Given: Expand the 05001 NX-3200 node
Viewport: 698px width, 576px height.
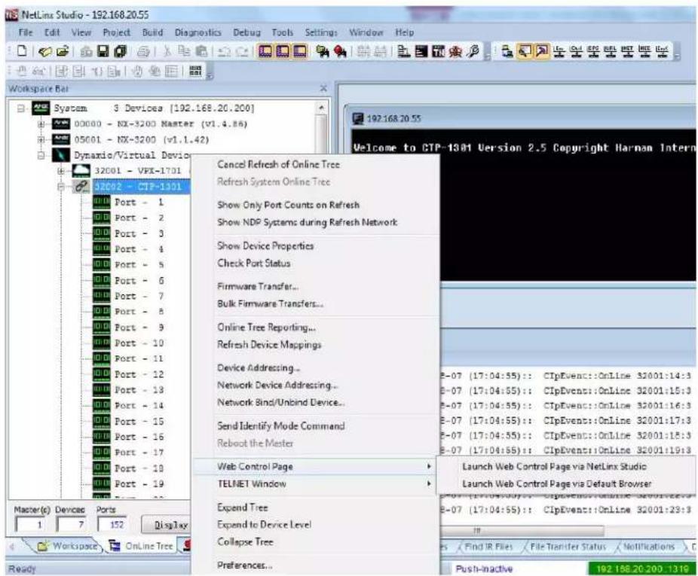Looking at the screenshot, I should click(x=41, y=139).
